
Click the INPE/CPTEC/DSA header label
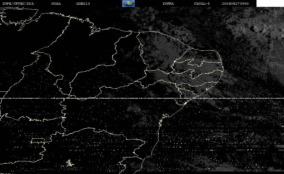point(18,4)
